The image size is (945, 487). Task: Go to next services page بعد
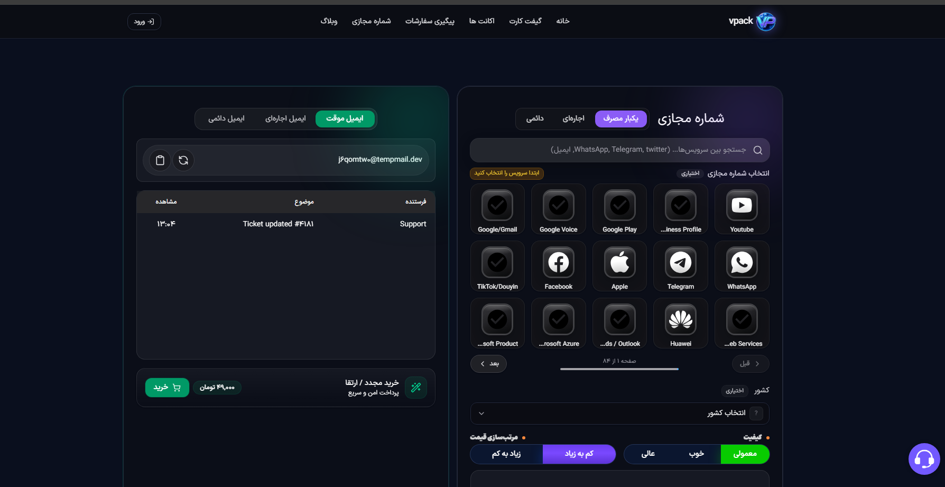pyautogui.click(x=488, y=364)
